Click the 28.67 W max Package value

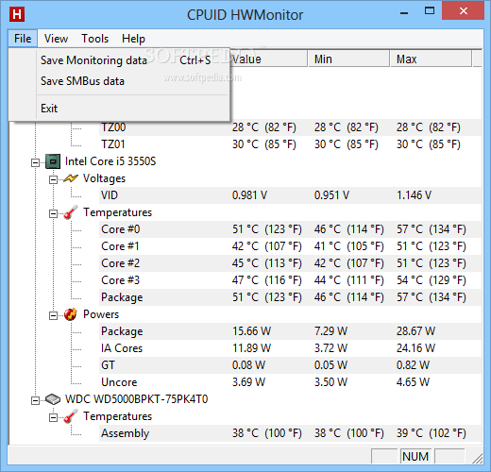click(x=415, y=331)
